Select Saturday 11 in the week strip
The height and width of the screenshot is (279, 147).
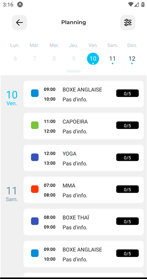(x=113, y=59)
